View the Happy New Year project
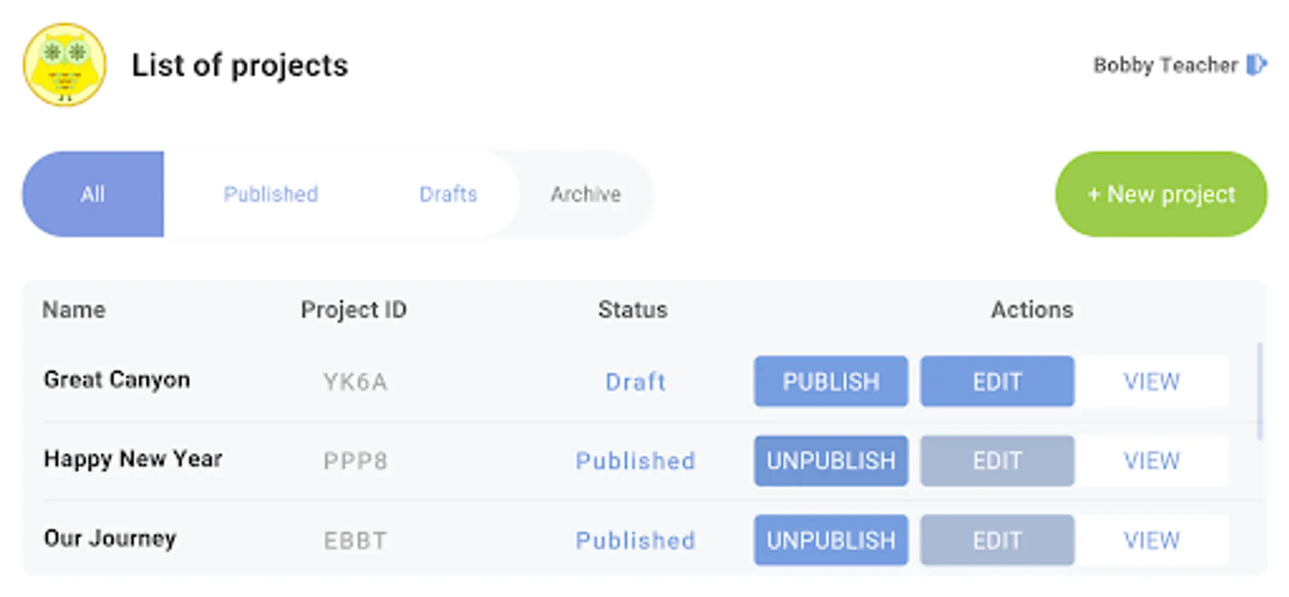Screen dimensions: 1289x597 click(1152, 461)
